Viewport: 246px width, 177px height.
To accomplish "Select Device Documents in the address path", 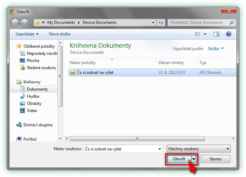I will tap(99, 22).
